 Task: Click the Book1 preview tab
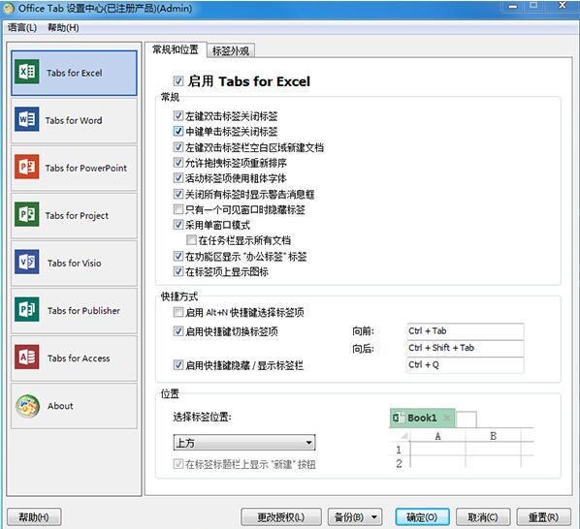[422, 418]
